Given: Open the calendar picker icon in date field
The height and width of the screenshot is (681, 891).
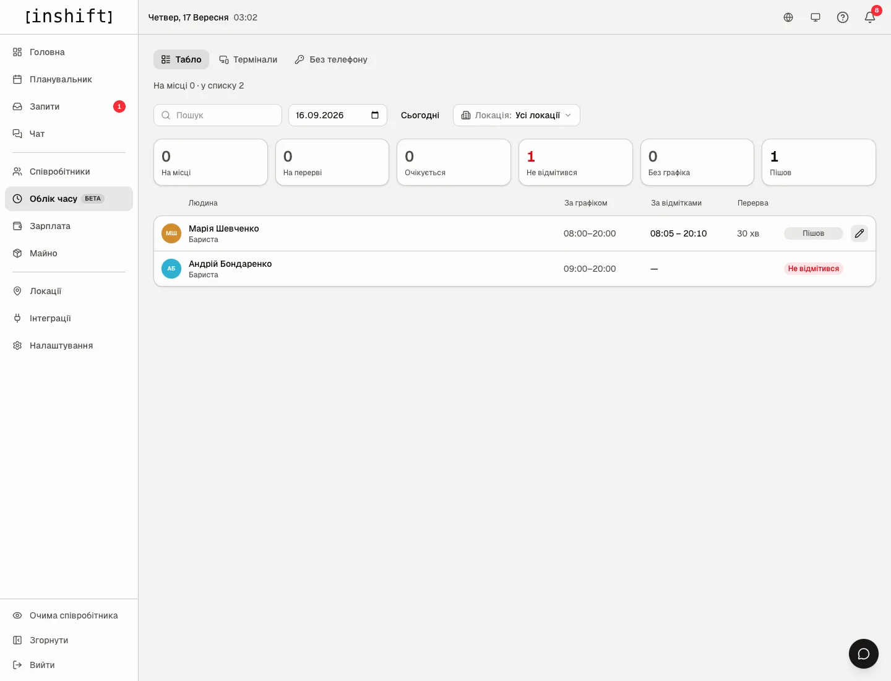Looking at the screenshot, I should point(375,115).
